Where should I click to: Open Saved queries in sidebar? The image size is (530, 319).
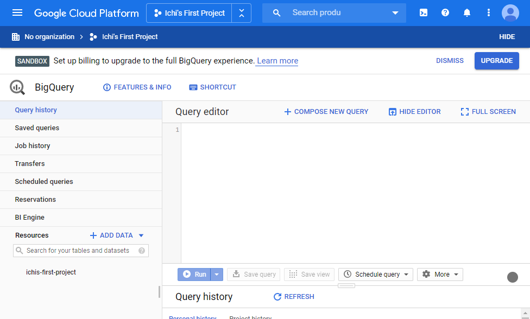(81, 128)
